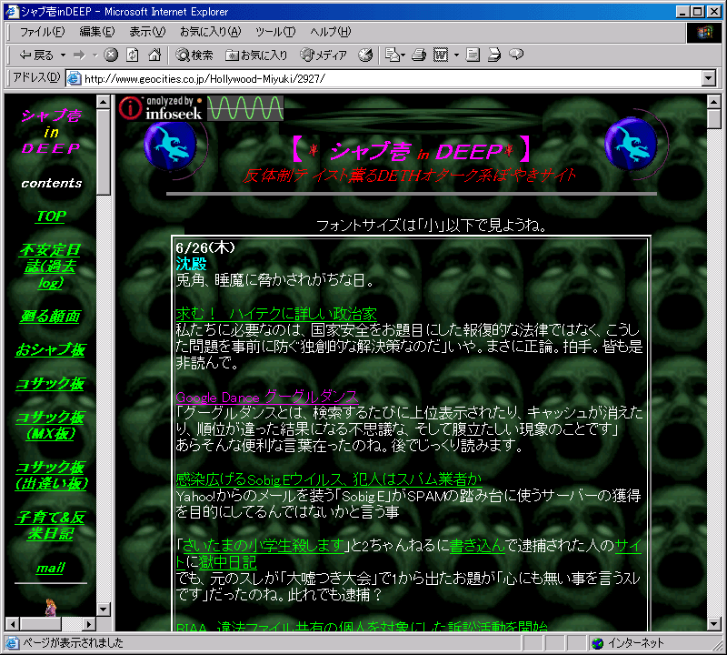The image size is (727, 655).
Task: Open the mail link in sidebar
Action: 51,568
